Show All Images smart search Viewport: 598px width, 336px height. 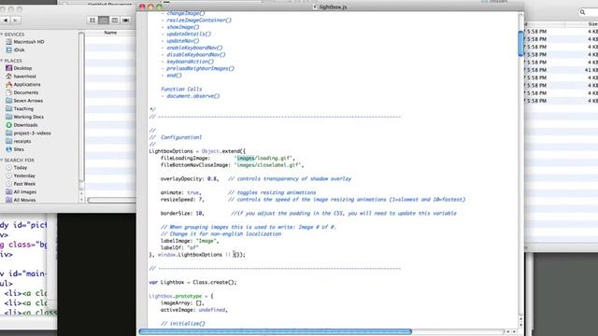21,192
